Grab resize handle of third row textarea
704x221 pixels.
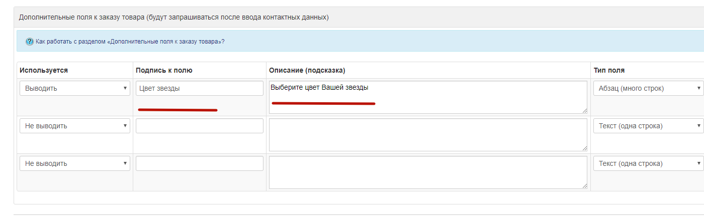tap(584, 186)
